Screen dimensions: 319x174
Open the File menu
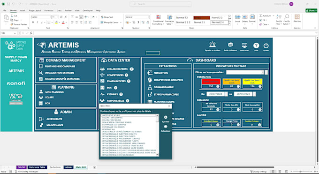pos(4,11)
